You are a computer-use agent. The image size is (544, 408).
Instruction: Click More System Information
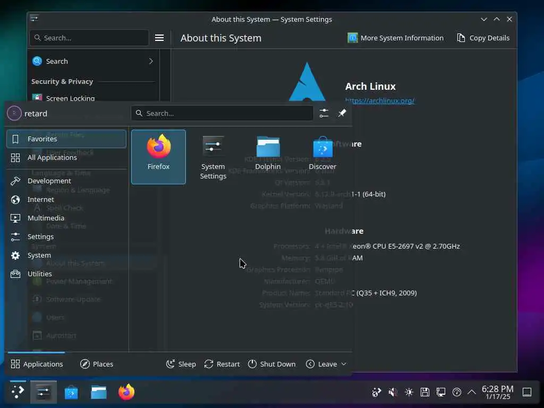pyautogui.click(x=395, y=38)
